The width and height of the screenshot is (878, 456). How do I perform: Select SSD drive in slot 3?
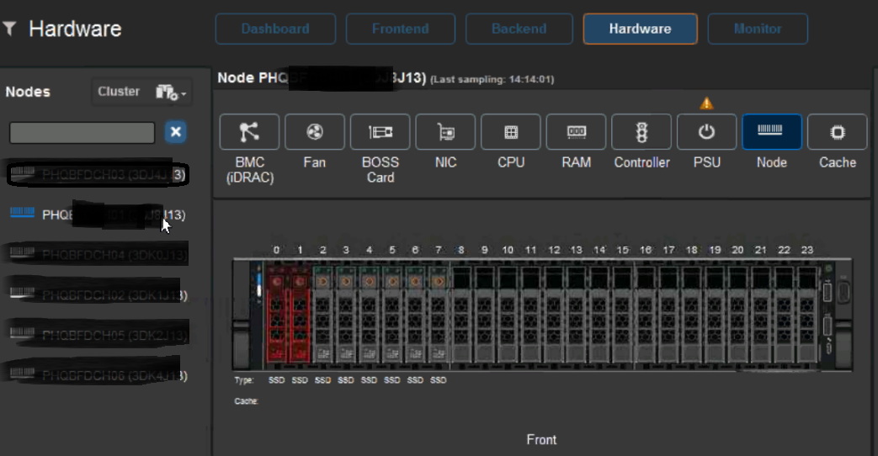click(345, 315)
